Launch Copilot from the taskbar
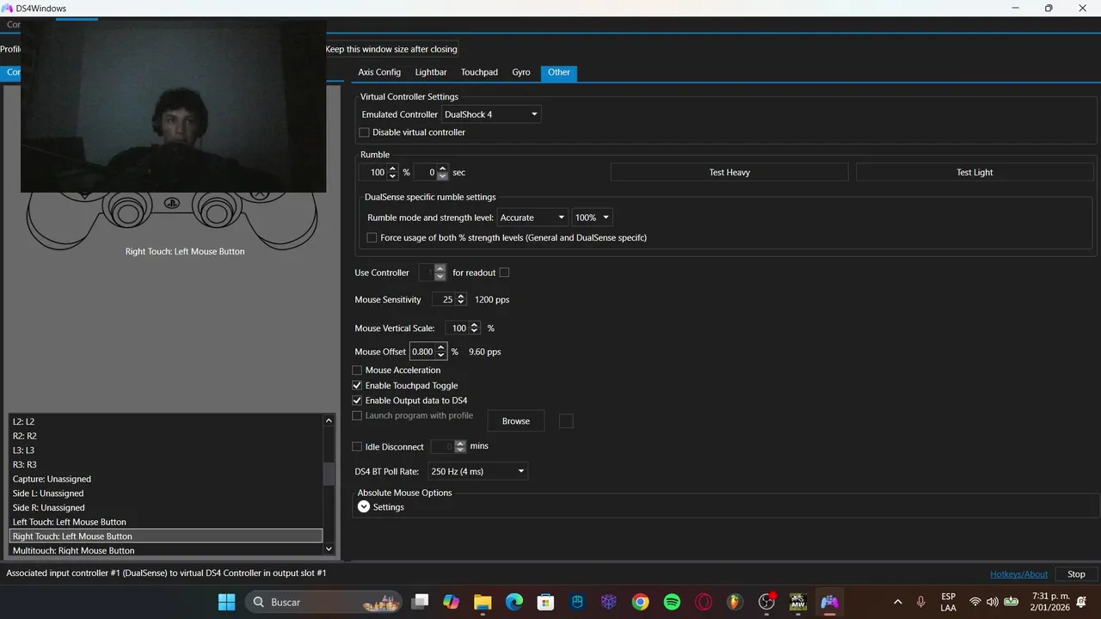This screenshot has width=1101, height=619. click(452, 602)
